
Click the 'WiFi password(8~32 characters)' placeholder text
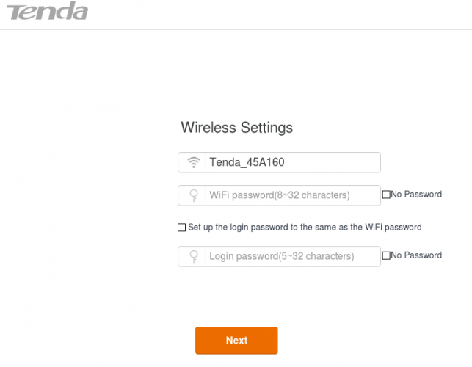[279, 195]
